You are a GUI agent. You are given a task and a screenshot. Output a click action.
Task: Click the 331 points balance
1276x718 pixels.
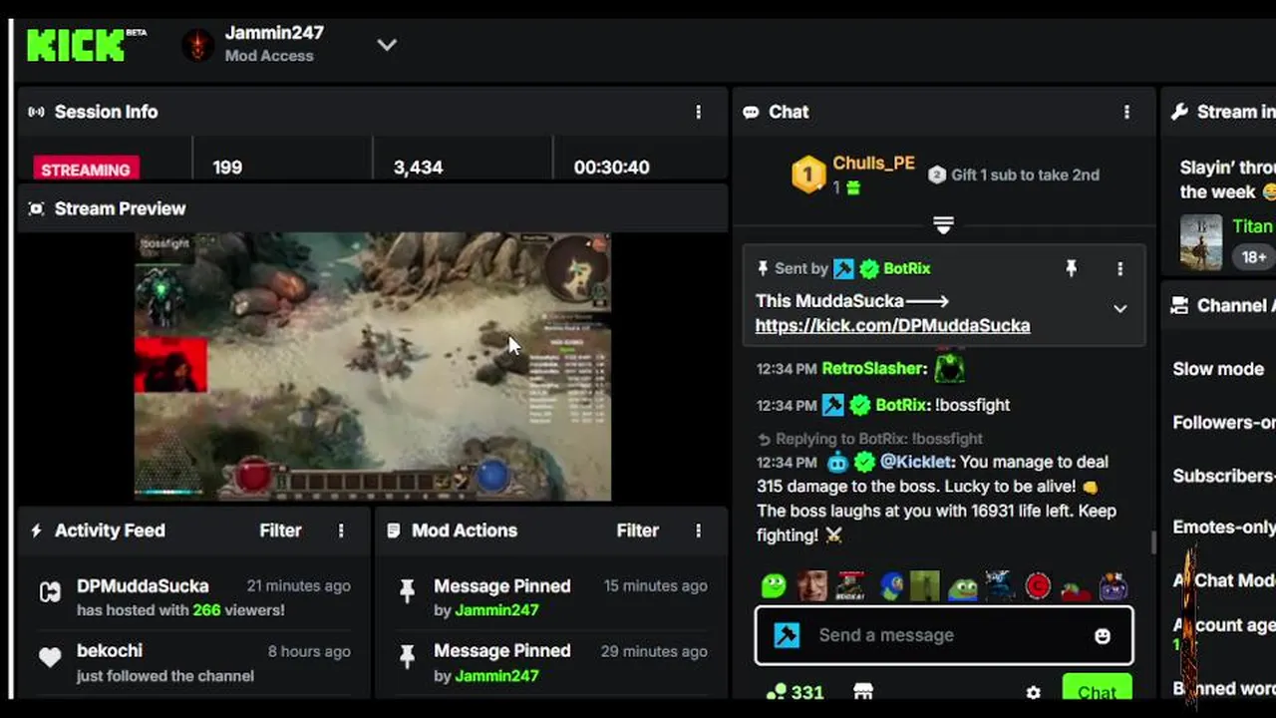click(795, 691)
